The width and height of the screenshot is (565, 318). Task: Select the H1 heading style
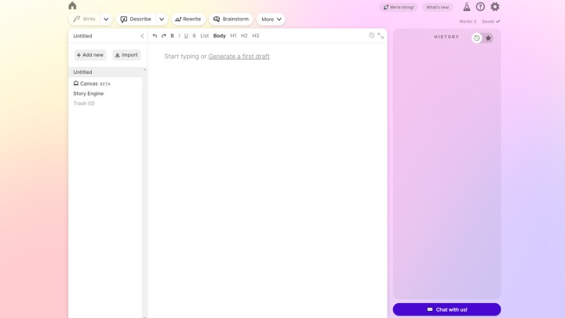pyautogui.click(x=233, y=35)
